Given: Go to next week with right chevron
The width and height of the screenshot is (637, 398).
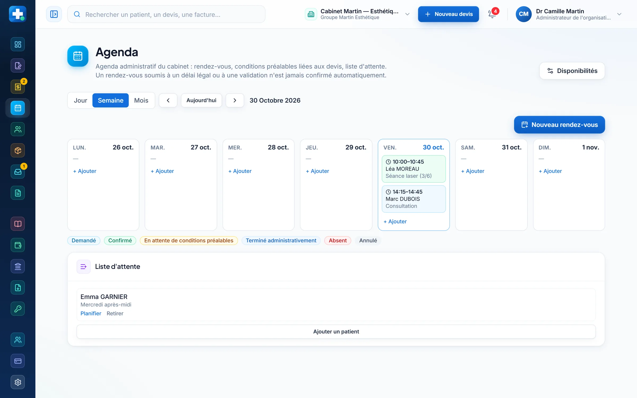Looking at the screenshot, I should pos(235,100).
